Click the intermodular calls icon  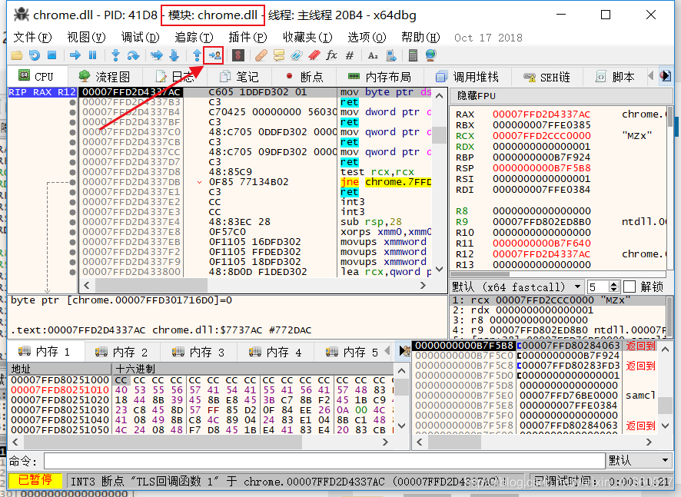click(391, 55)
